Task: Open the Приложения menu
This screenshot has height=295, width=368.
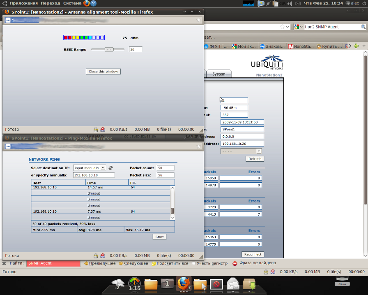Action: click(x=24, y=3)
